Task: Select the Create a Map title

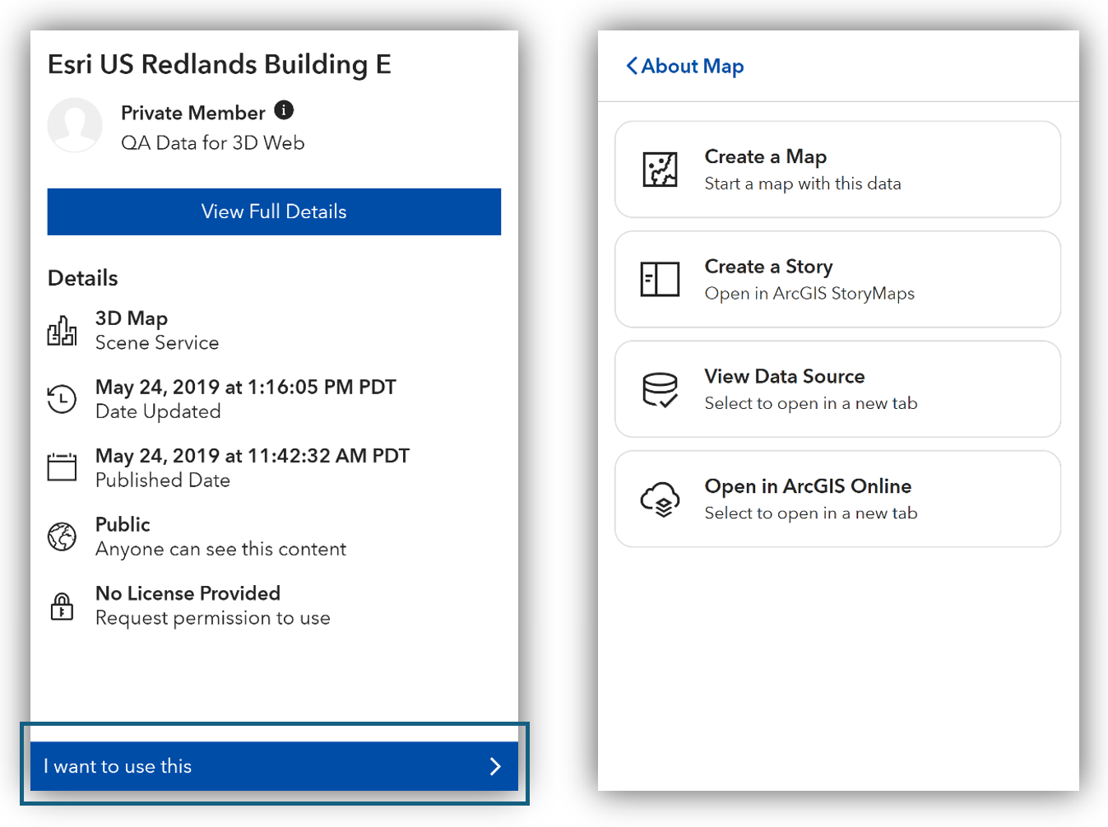Action: coord(766,156)
